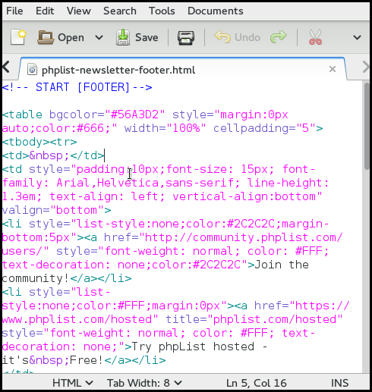Screen dimensions: 372x392
Task: Click the width="100%" attribute
Action: (x=166, y=128)
